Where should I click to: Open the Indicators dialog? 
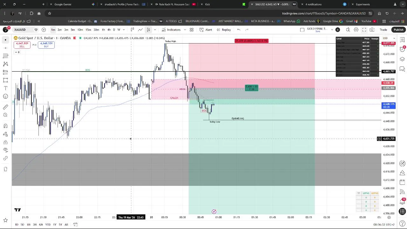(171, 30)
